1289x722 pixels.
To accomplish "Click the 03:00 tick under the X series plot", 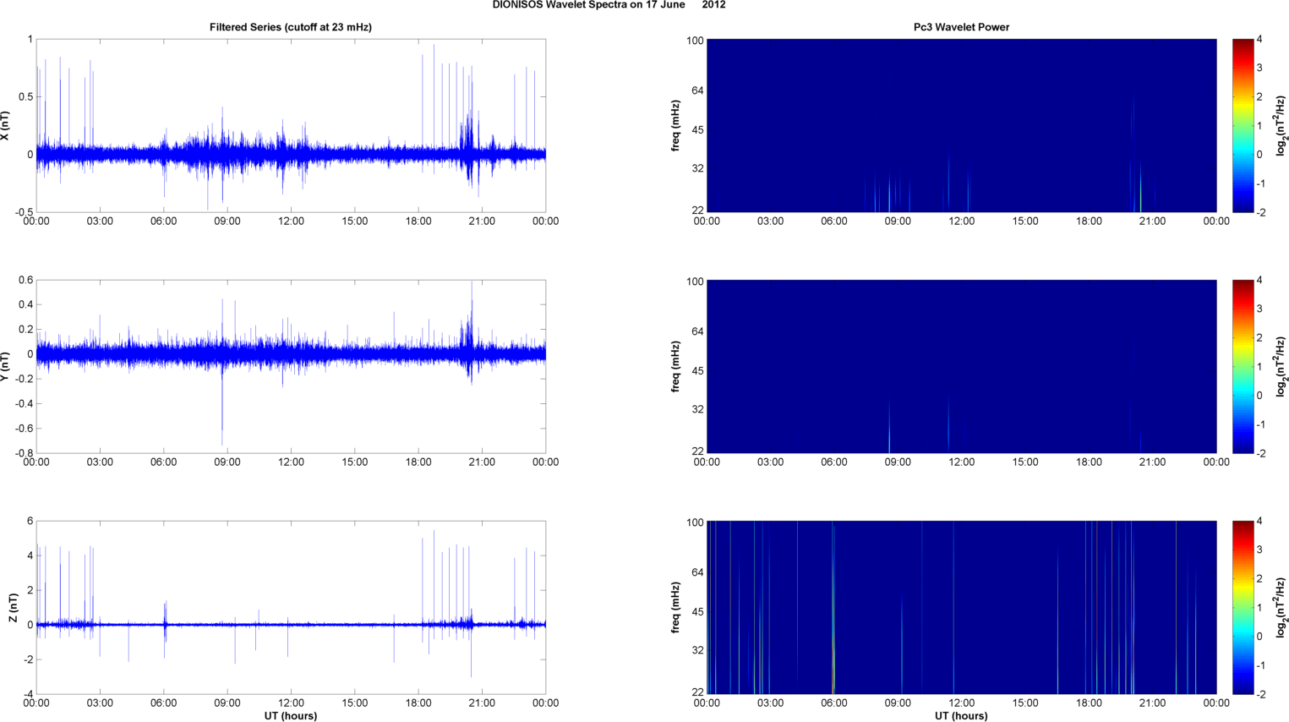I will pyautogui.click(x=100, y=222).
